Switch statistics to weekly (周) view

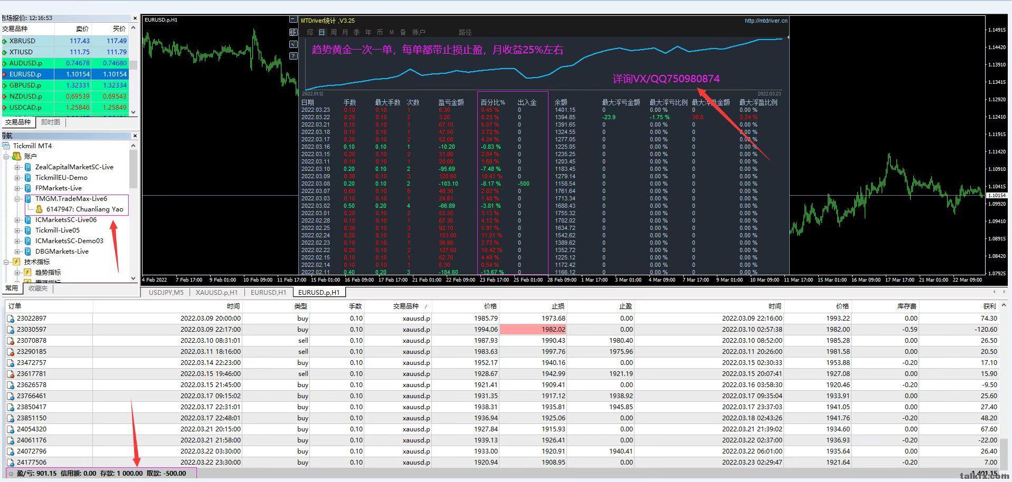pyautogui.click(x=333, y=32)
